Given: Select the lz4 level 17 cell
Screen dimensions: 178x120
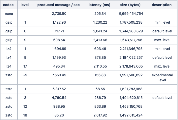Looking at the screenshot, I should [x=25, y=66].
